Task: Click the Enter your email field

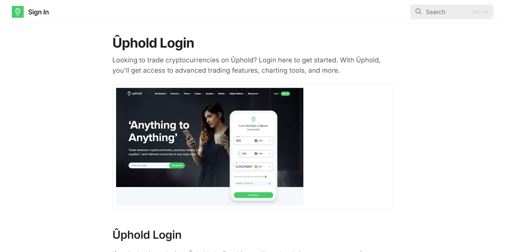Action: tap(149, 165)
